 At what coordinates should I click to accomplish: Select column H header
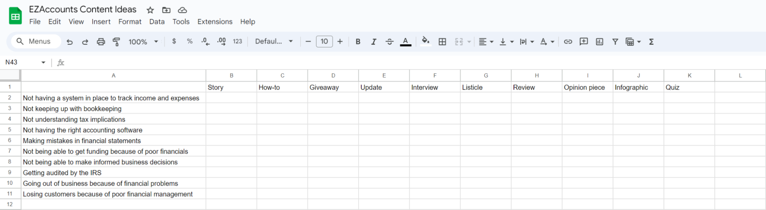(536, 76)
